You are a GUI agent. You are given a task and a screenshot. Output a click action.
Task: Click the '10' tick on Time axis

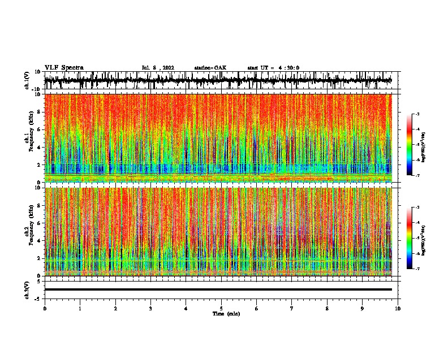click(398, 309)
